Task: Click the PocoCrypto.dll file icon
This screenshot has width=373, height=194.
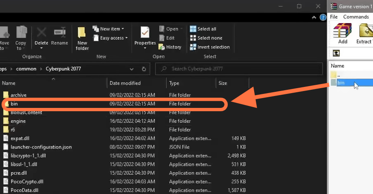Action: pyautogui.click(x=6, y=182)
